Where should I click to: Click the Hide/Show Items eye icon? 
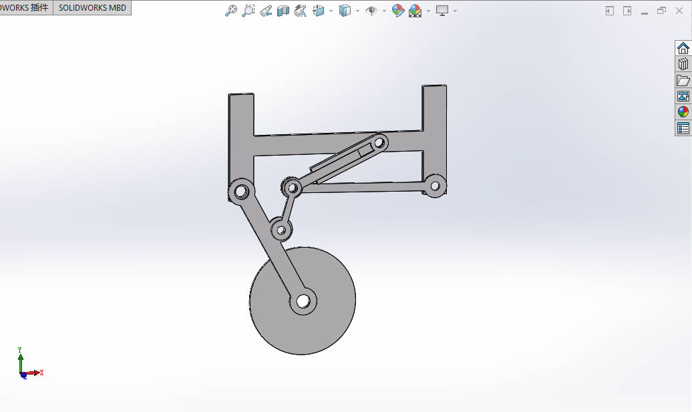pos(371,11)
